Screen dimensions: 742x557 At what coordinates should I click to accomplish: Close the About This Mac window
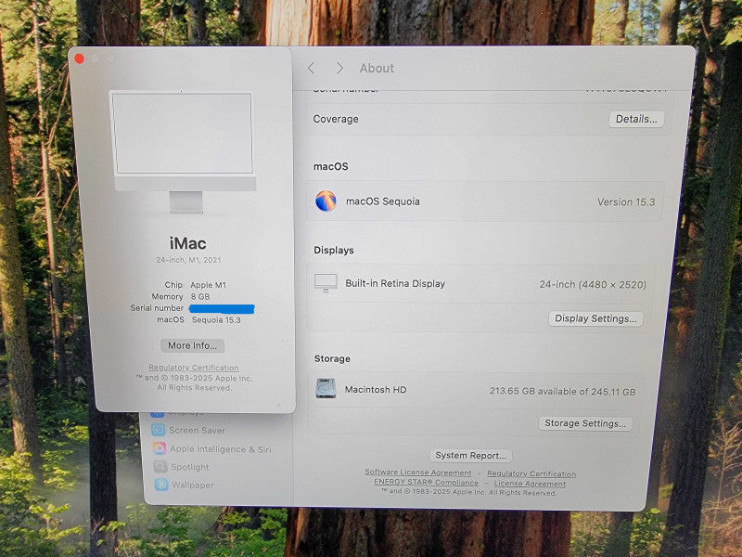80,58
